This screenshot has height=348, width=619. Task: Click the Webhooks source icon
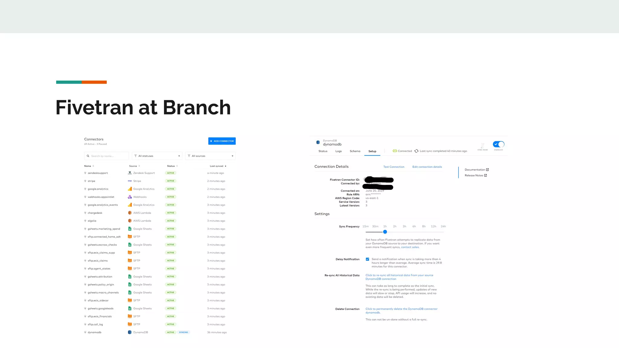point(130,197)
